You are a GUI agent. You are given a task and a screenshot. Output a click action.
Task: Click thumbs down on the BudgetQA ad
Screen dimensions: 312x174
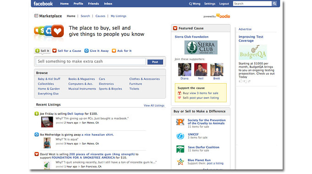(245, 81)
